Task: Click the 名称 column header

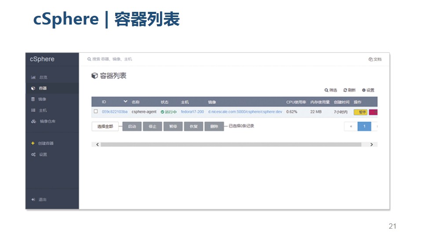Action: coord(136,102)
